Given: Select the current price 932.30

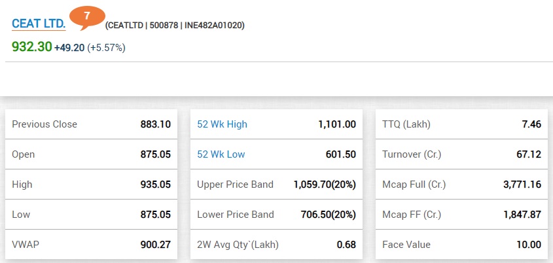Looking at the screenshot, I should 32,46.
